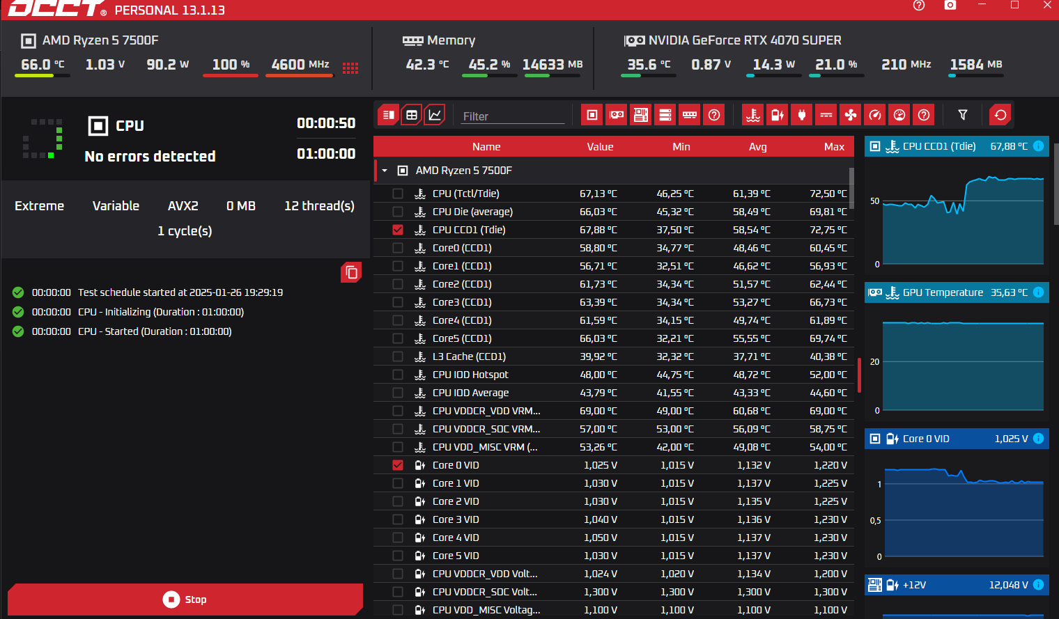Show current sensors using dashed line icon
1059x619 pixels.
pos(826,115)
